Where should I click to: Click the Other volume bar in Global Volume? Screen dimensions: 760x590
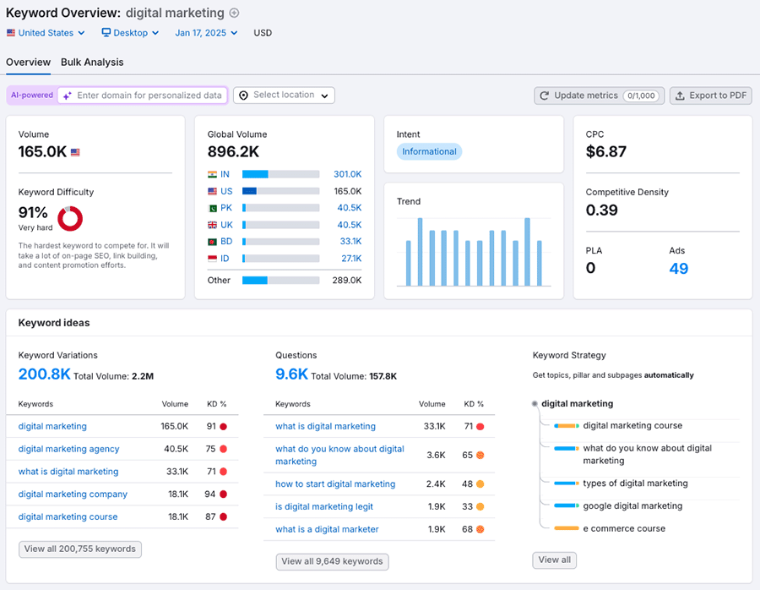click(280, 281)
